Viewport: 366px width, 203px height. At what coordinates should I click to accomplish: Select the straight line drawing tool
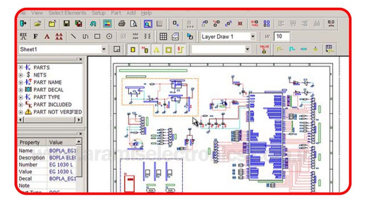pyautogui.click(x=73, y=36)
